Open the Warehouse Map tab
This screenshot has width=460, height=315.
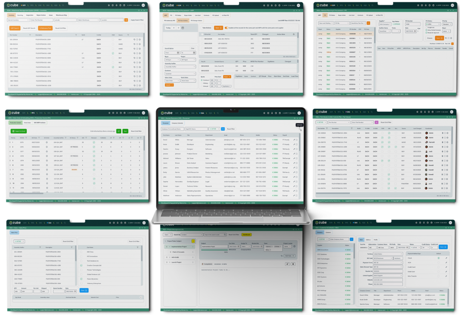click(62, 15)
